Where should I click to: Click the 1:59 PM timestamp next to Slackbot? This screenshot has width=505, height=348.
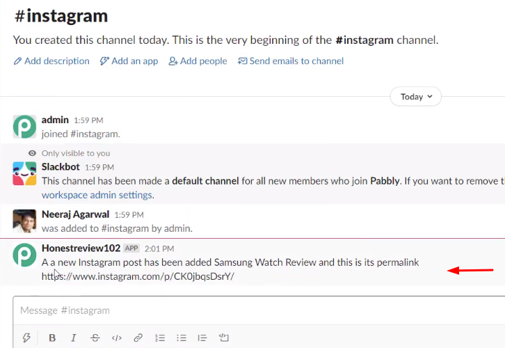(x=99, y=167)
